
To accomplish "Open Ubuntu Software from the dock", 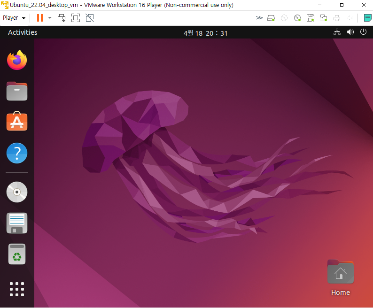I will [x=17, y=121].
